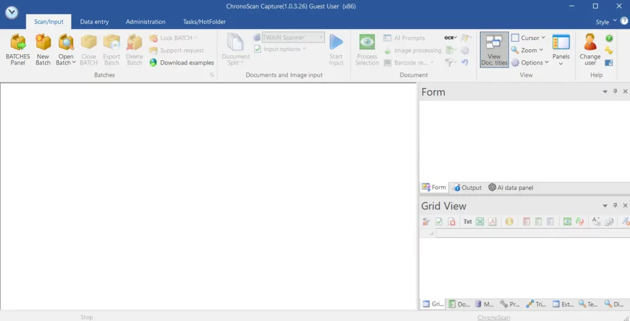This screenshot has height=321, width=630.
Task: Open the Zoom dropdown
Action: (527, 50)
